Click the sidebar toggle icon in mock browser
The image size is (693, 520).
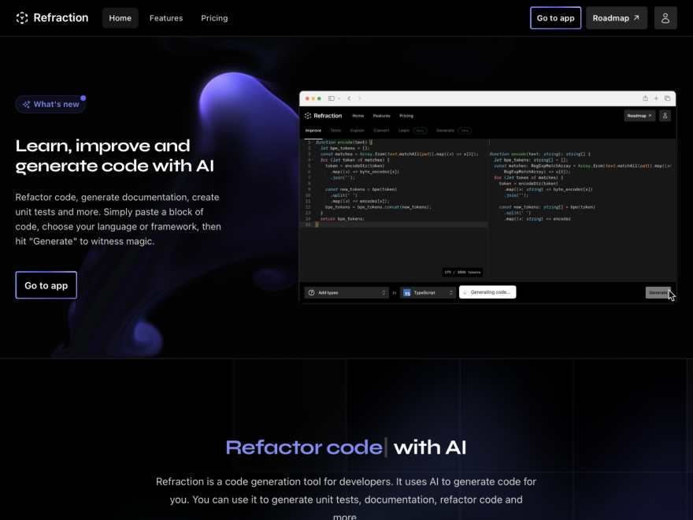[331, 98]
